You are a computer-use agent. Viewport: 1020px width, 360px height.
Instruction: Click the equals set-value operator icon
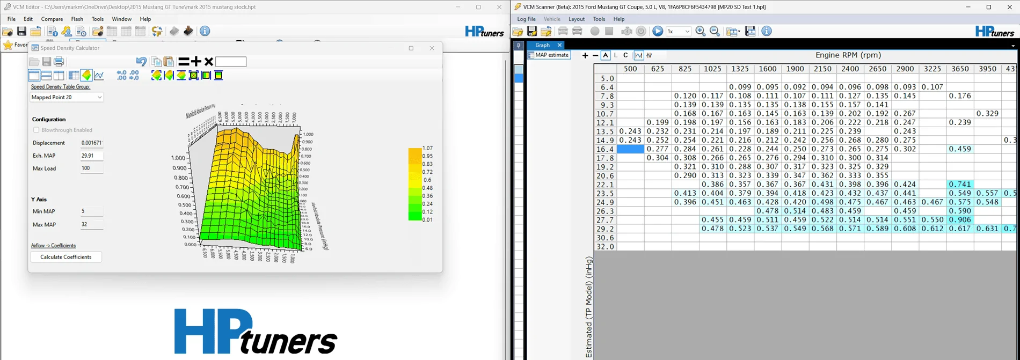pyautogui.click(x=184, y=62)
